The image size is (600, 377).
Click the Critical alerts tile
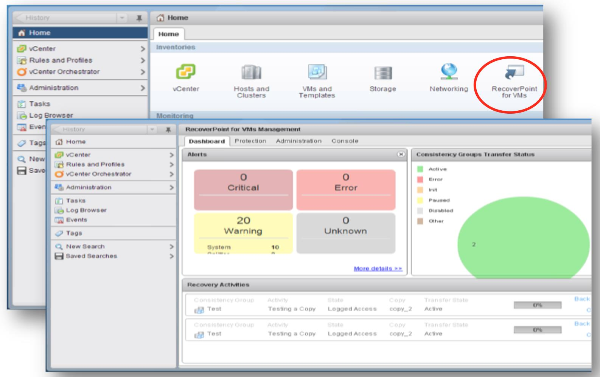tap(243, 190)
